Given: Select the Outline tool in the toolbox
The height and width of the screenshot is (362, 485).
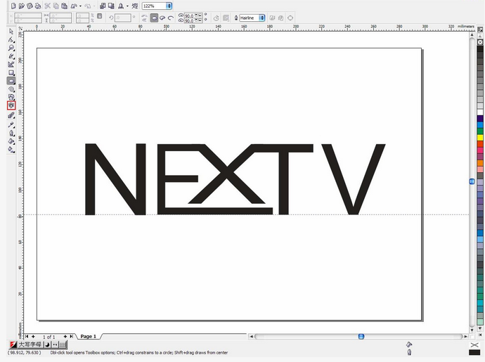Looking at the screenshot, I should pyautogui.click(x=11, y=134).
